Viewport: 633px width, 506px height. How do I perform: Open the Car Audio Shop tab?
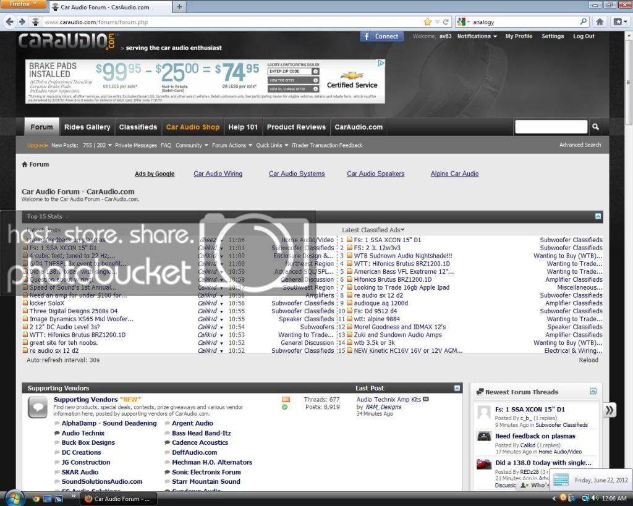(193, 127)
